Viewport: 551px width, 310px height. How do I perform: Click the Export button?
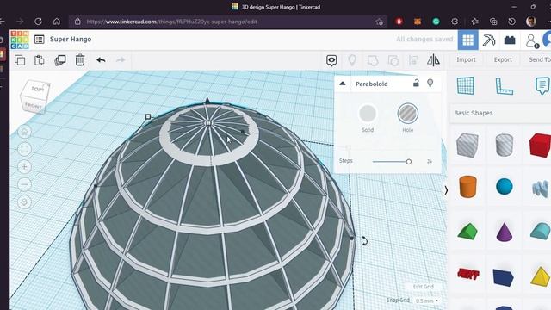(503, 59)
